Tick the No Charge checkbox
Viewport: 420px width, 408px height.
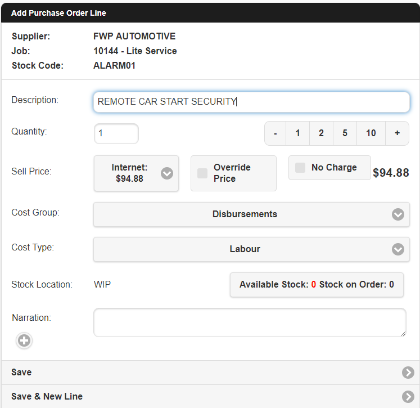click(300, 168)
